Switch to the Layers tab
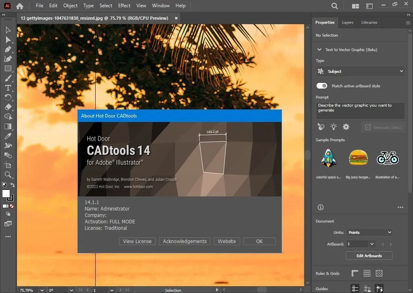Screen dimensions: 413x293 coord(347,23)
